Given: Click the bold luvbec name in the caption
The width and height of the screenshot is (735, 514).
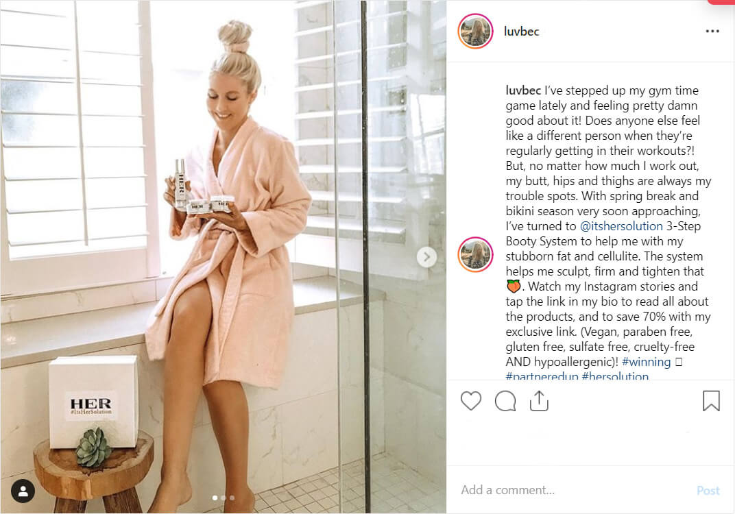Looking at the screenshot, I should 523,90.
